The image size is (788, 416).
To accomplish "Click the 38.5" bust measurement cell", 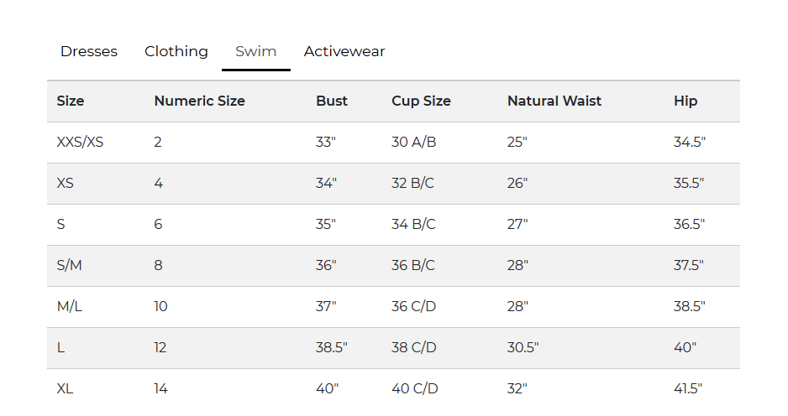I will click(x=331, y=347).
